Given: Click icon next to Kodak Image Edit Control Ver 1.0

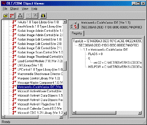Looking at the screenshot, I should pos(14,39).
